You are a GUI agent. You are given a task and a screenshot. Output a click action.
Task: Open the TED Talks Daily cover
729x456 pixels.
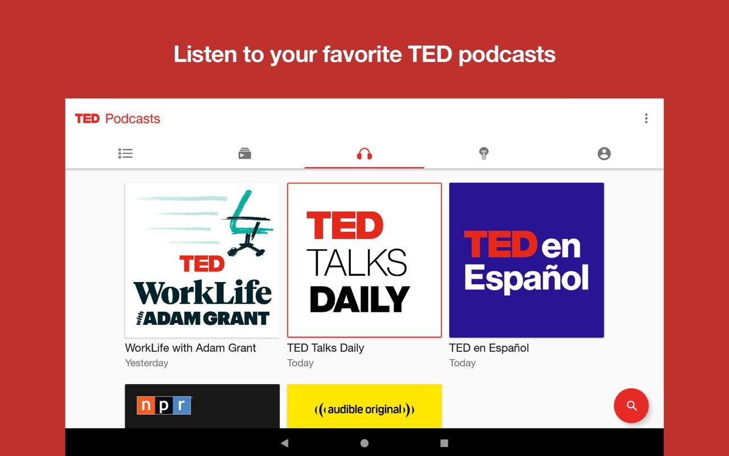point(364,260)
